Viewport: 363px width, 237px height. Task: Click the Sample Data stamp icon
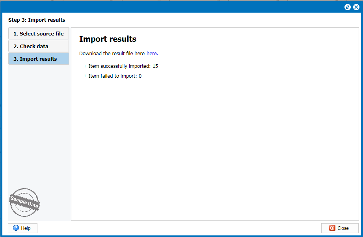(x=24, y=202)
